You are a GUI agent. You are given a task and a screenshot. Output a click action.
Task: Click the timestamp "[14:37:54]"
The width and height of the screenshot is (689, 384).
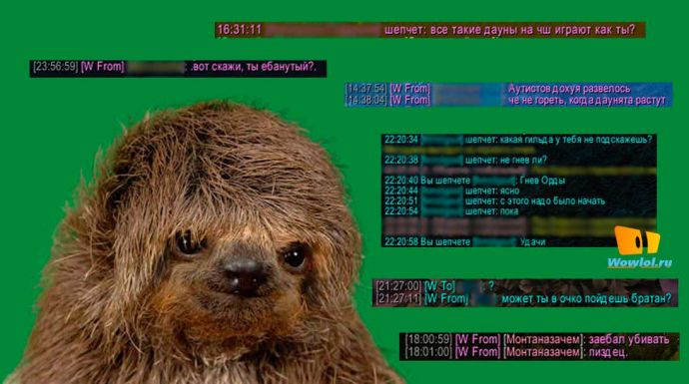[366, 89]
